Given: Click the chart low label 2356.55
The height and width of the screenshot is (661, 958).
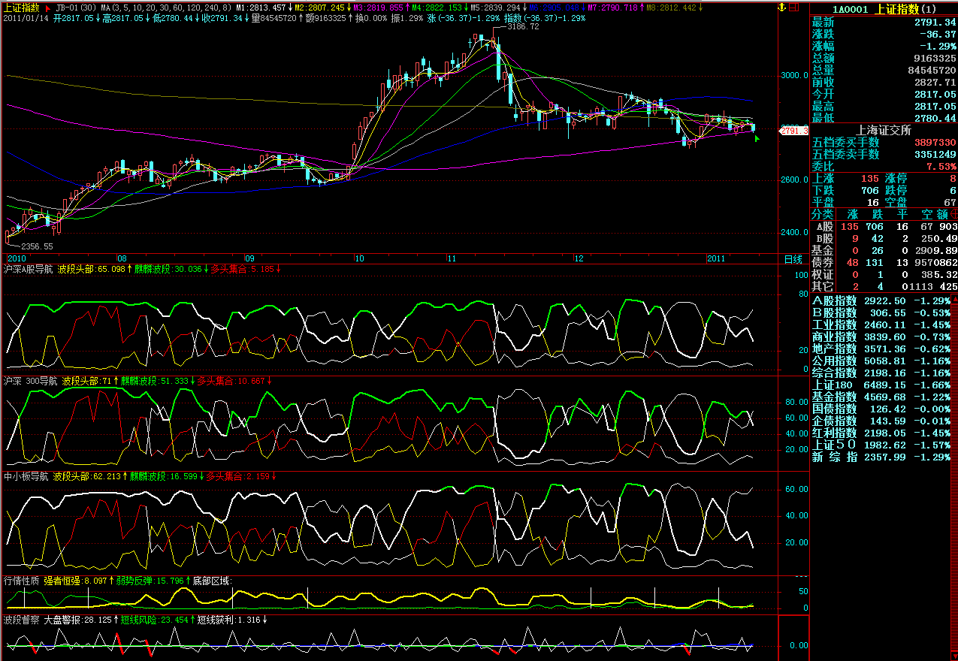Looking at the screenshot, I should coord(37,246).
